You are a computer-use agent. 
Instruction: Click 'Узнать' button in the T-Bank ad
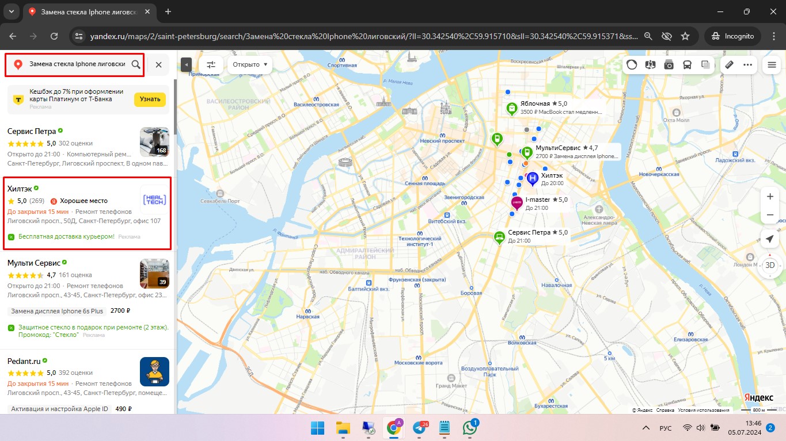click(x=150, y=99)
